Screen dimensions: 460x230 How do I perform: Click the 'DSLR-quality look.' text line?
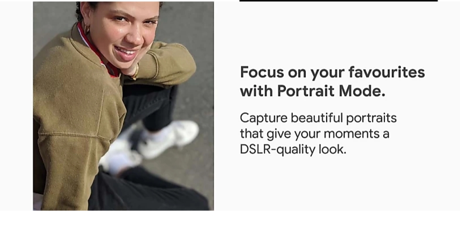coord(293,149)
